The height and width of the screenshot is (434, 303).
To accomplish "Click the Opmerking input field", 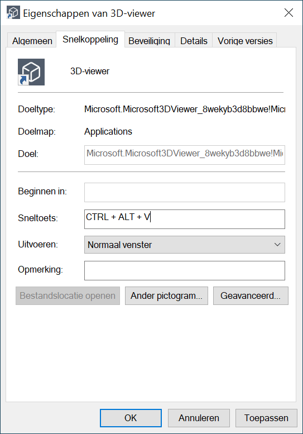I will point(184,270).
